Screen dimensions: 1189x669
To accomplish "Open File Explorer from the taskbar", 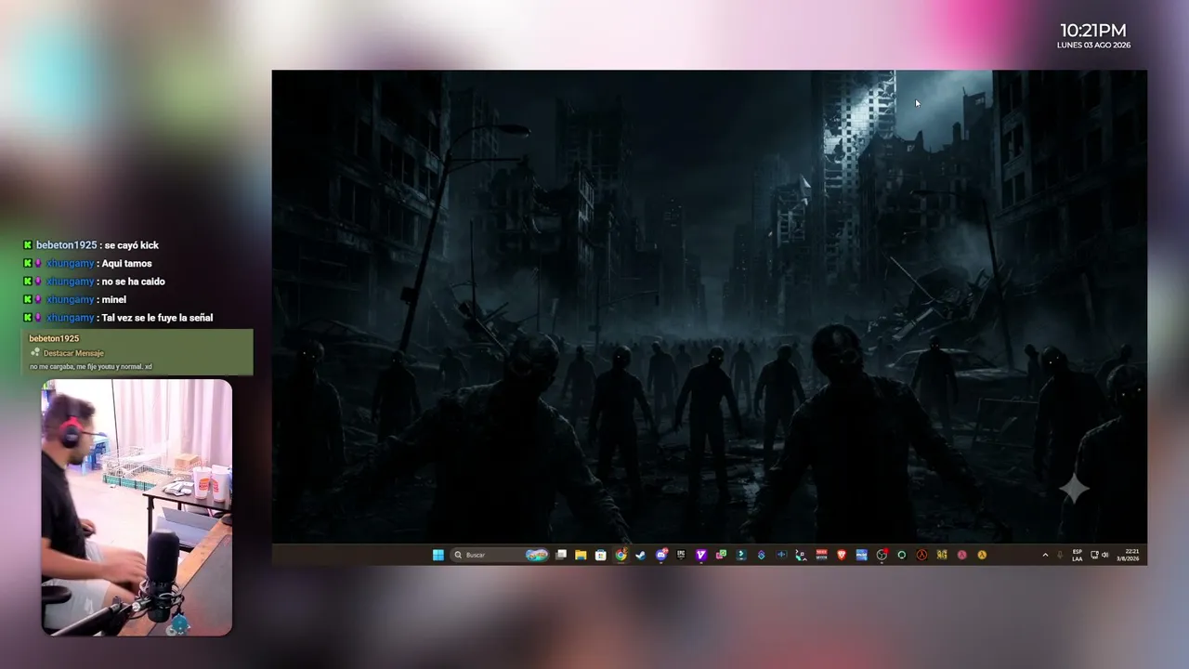I will (581, 555).
